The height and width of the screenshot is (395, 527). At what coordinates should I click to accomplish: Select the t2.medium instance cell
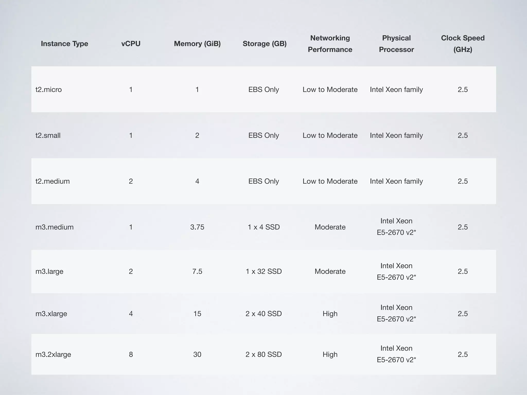[52, 181]
